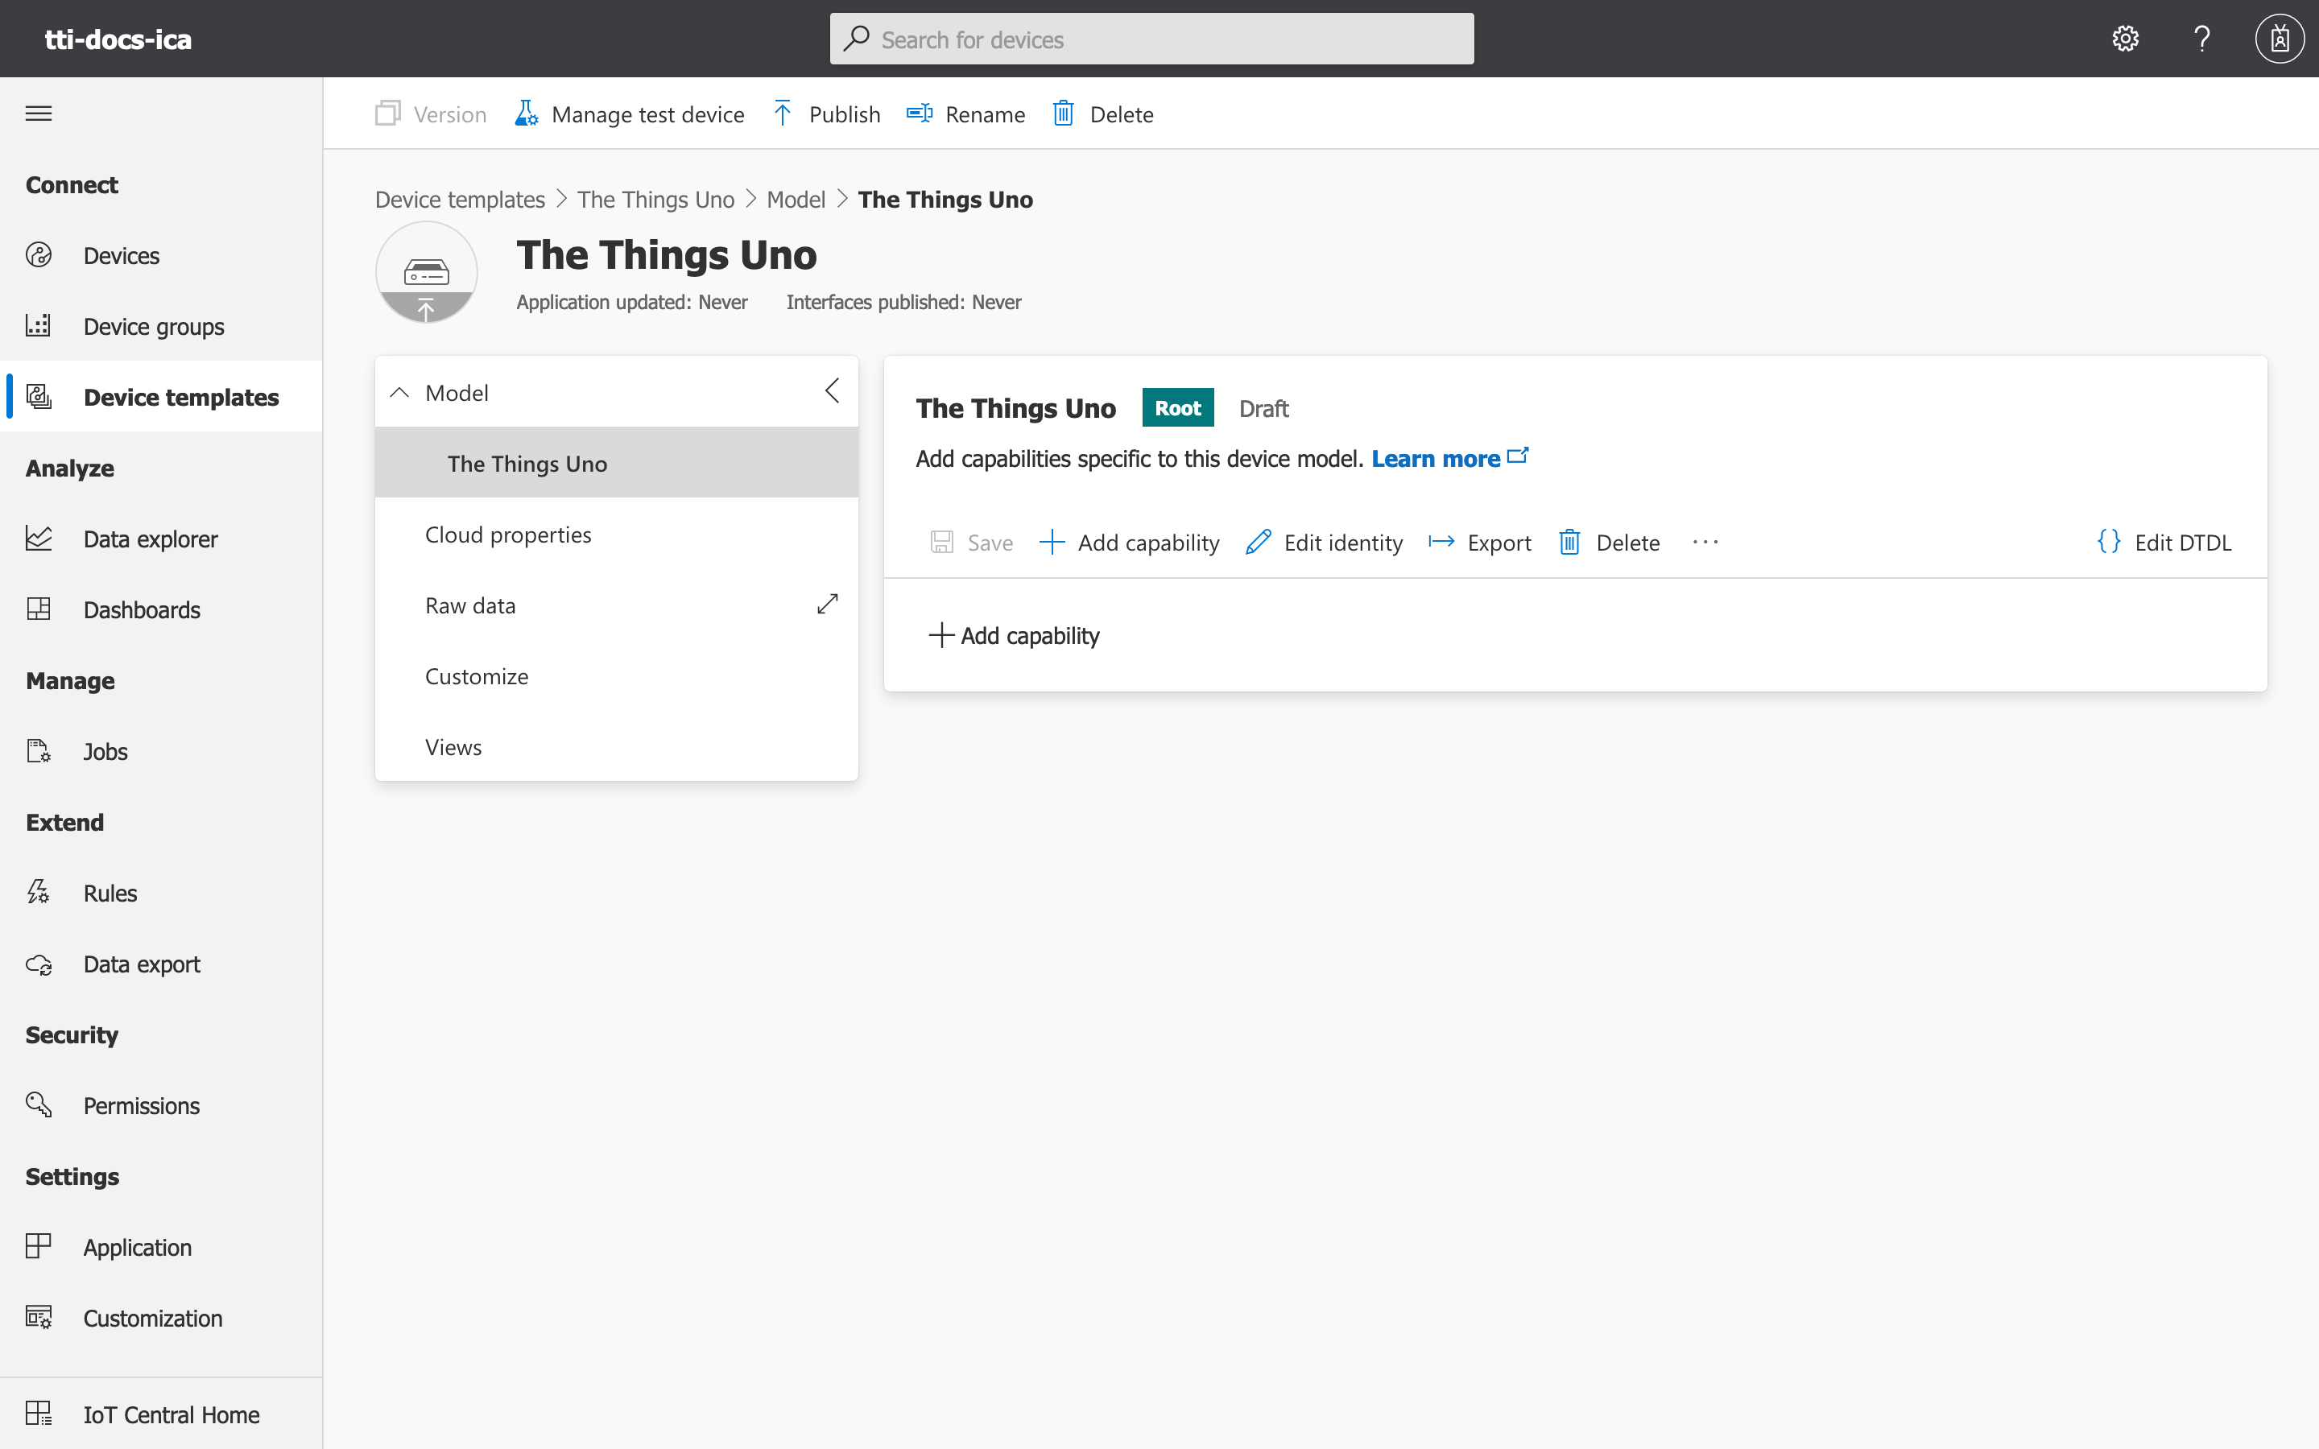2319x1449 pixels.
Task: Click the Rules lightning icon
Action: click(x=39, y=894)
